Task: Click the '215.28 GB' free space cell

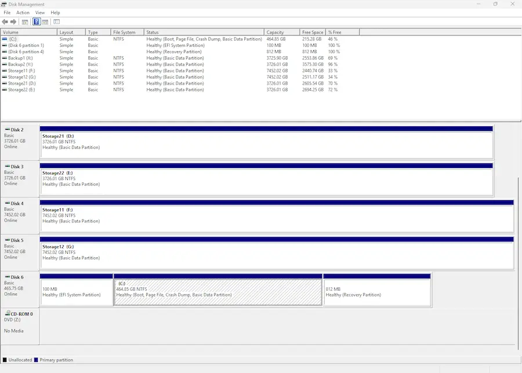Action: (312, 39)
